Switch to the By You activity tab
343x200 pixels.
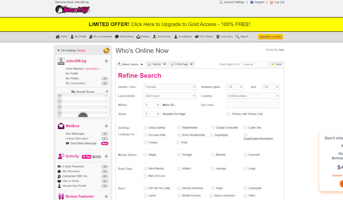(97, 157)
